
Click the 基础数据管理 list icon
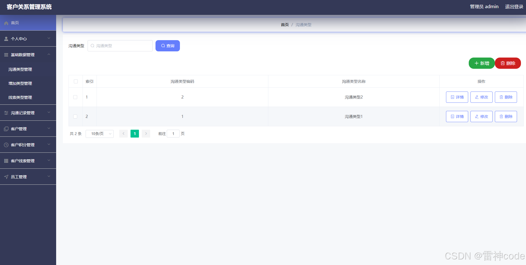pyautogui.click(x=6, y=54)
